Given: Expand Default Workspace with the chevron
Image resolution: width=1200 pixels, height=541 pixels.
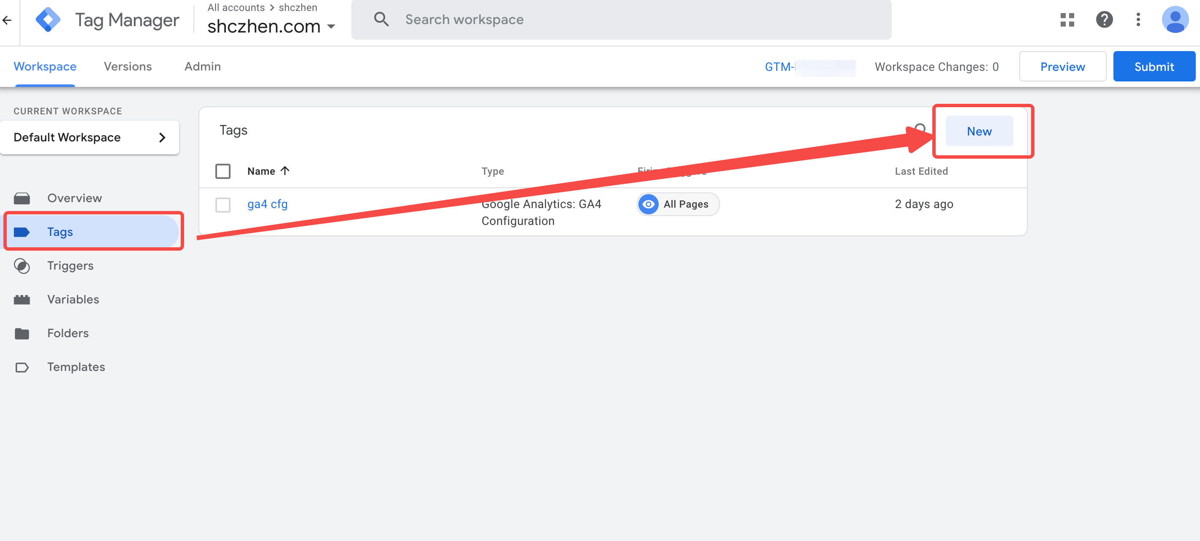Looking at the screenshot, I should 162,137.
